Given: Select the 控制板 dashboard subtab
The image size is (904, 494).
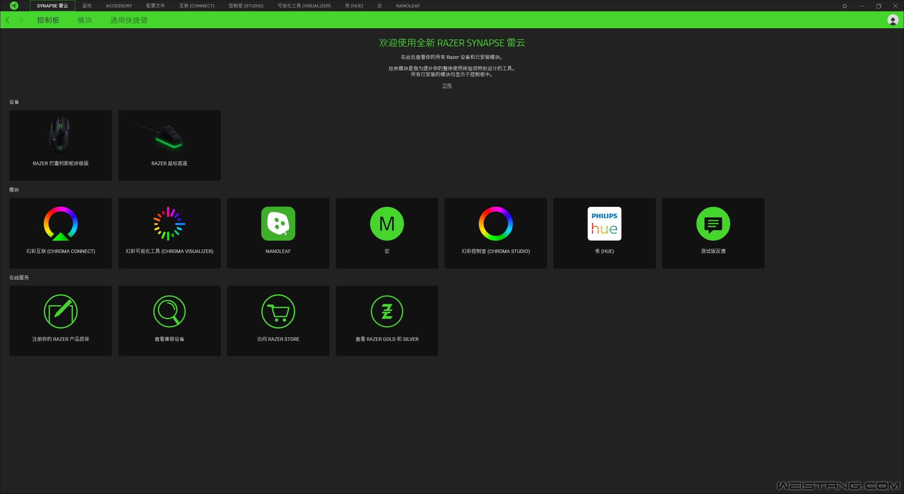Looking at the screenshot, I should pos(48,20).
